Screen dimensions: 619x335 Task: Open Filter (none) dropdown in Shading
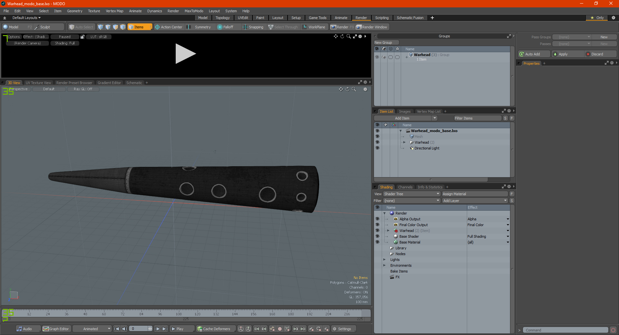point(412,201)
